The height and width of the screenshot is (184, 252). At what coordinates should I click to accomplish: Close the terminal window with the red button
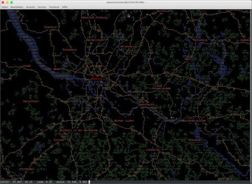click(3, 3)
